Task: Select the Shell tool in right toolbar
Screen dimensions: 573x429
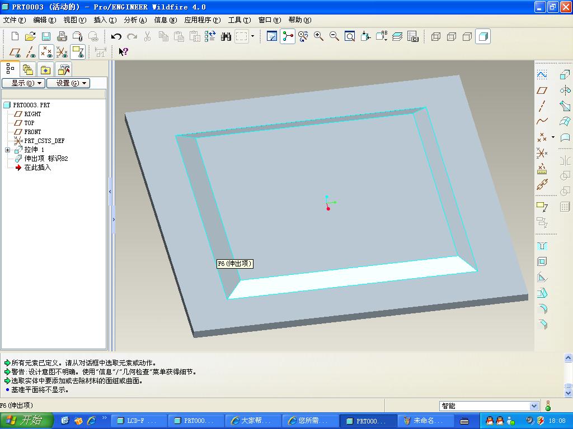Action: (542, 261)
